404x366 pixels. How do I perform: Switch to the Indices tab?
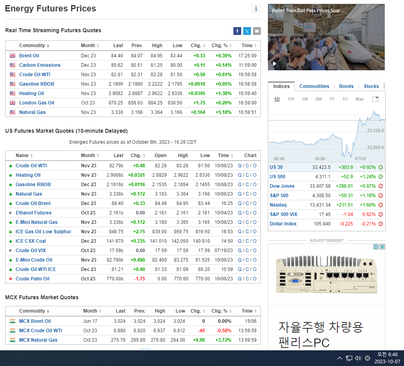[x=281, y=86]
